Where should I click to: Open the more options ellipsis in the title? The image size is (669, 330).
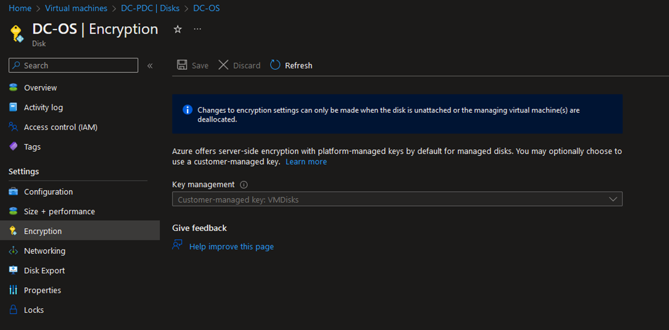(x=197, y=29)
